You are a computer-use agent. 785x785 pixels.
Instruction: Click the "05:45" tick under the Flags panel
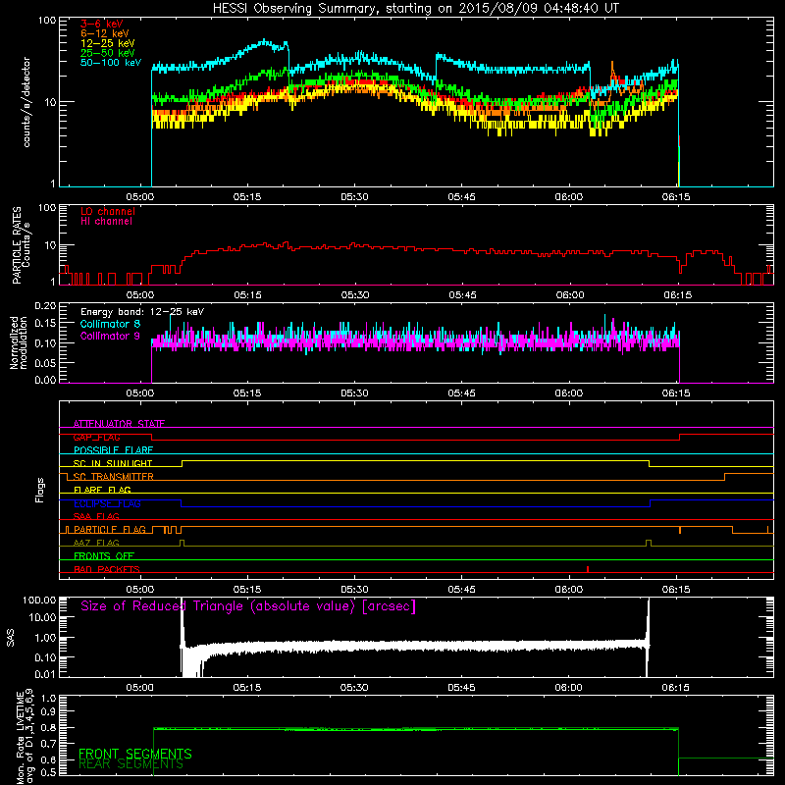(461, 590)
